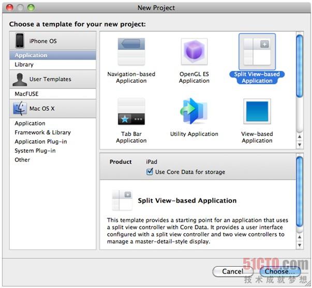Click description pane scroll down arrow
312x288 pixels.
tap(300, 245)
